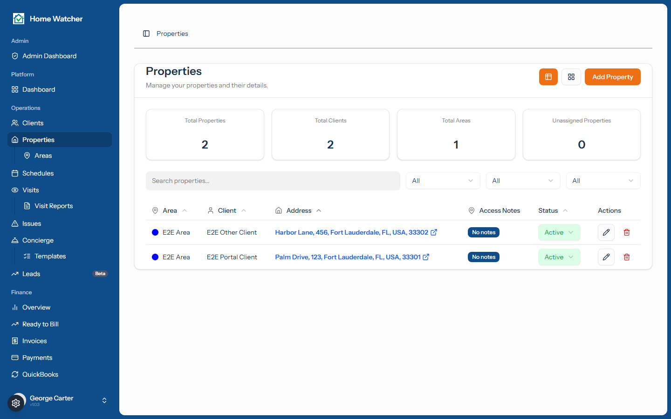Open QuickBooks page

[x=60, y=374]
